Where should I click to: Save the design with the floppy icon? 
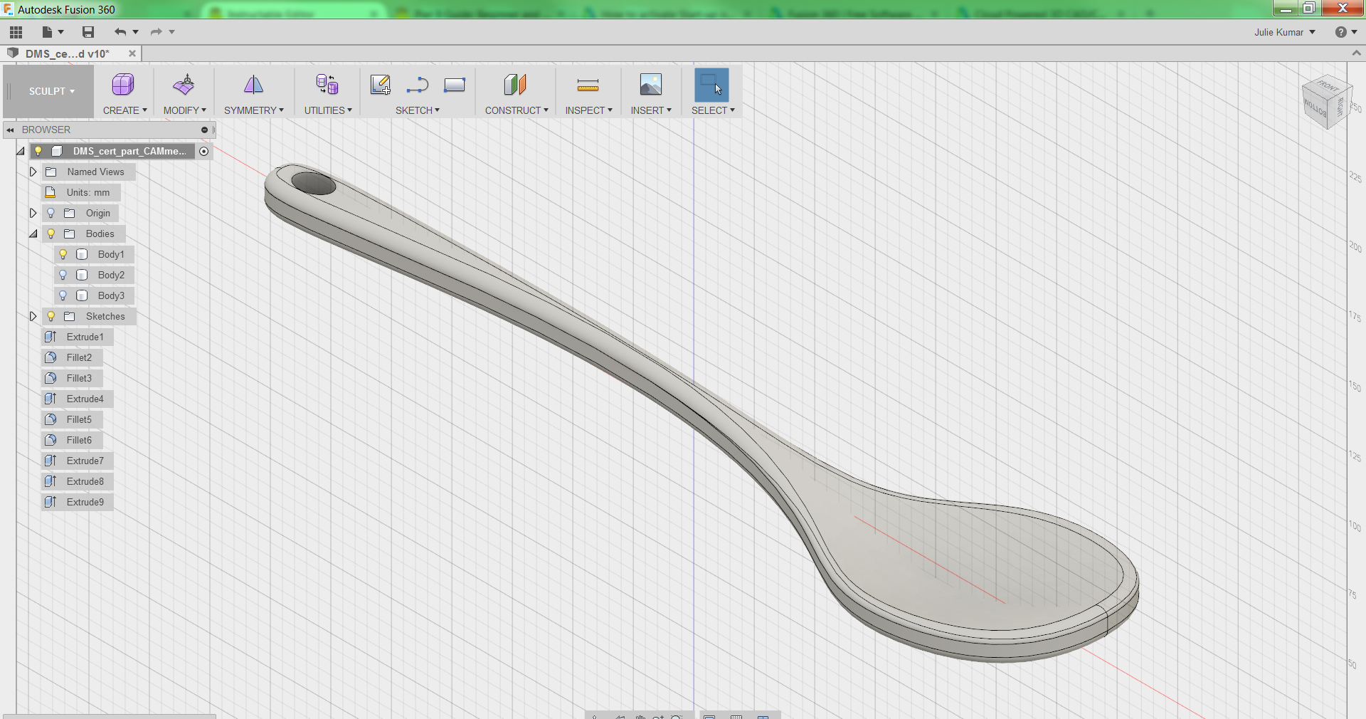coord(88,32)
